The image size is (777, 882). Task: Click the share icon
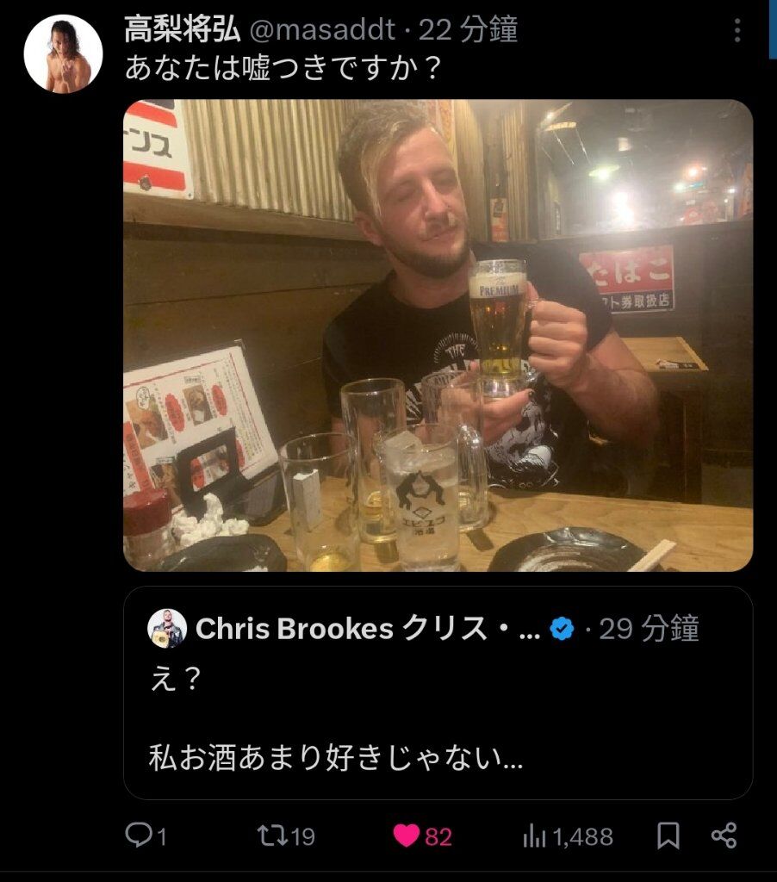[724, 835]
